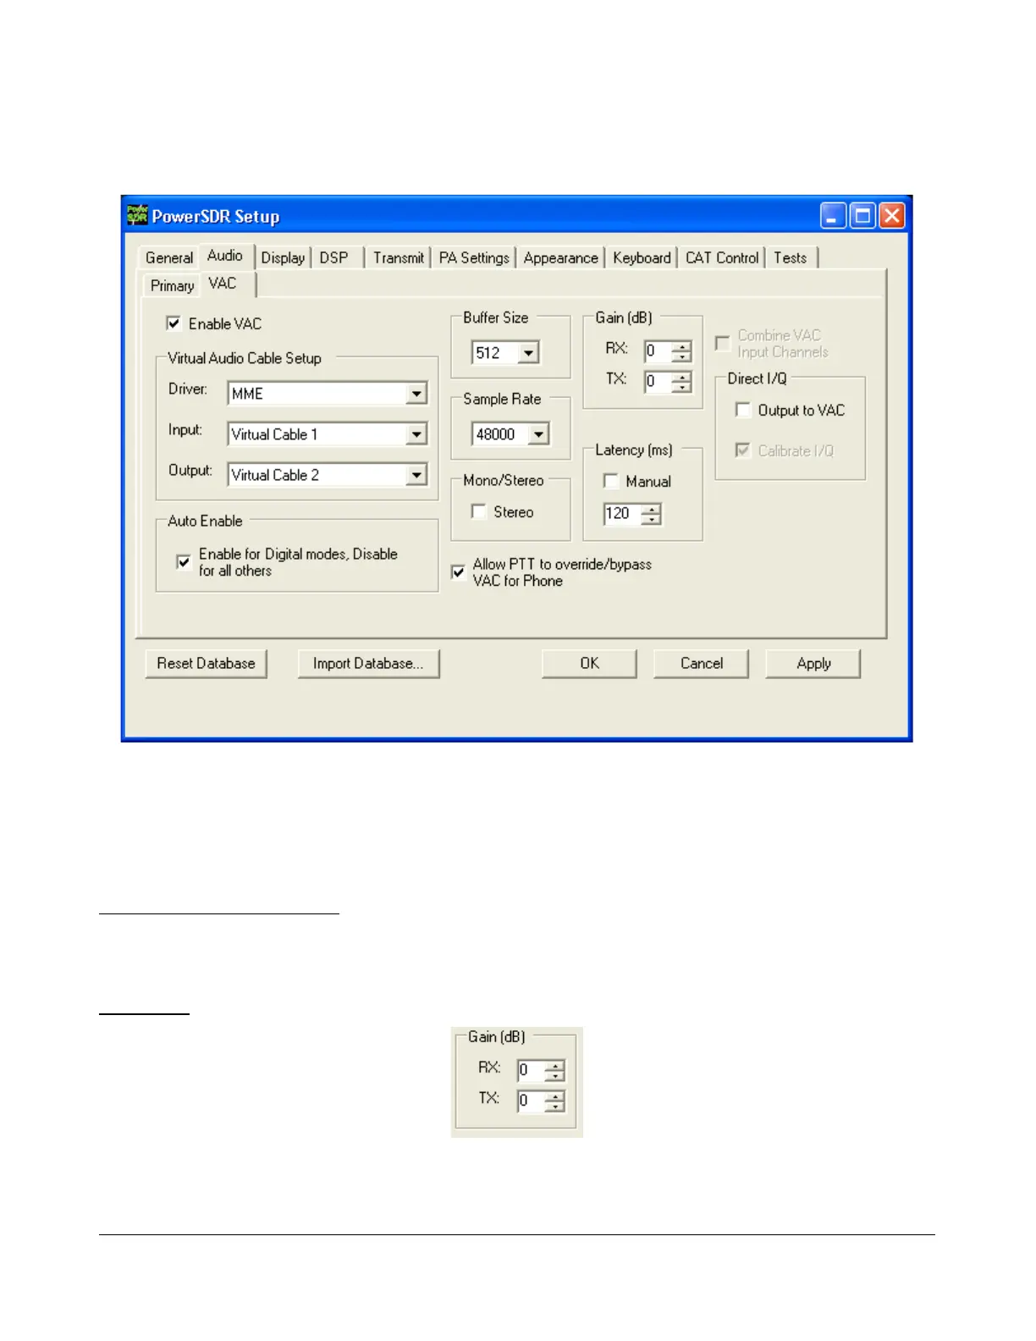
Task: Open the Sample Rate dropdown
Action: pyautogui.click(x=538, y=434)
